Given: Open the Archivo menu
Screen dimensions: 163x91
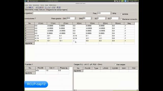Looking at the screenshot, I should coord(26,5).
